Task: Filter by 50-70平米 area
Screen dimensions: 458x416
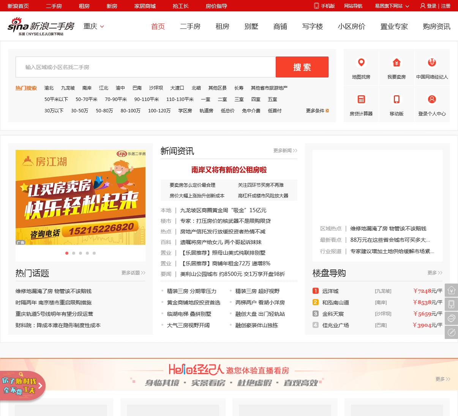Action: click(87, 99)
